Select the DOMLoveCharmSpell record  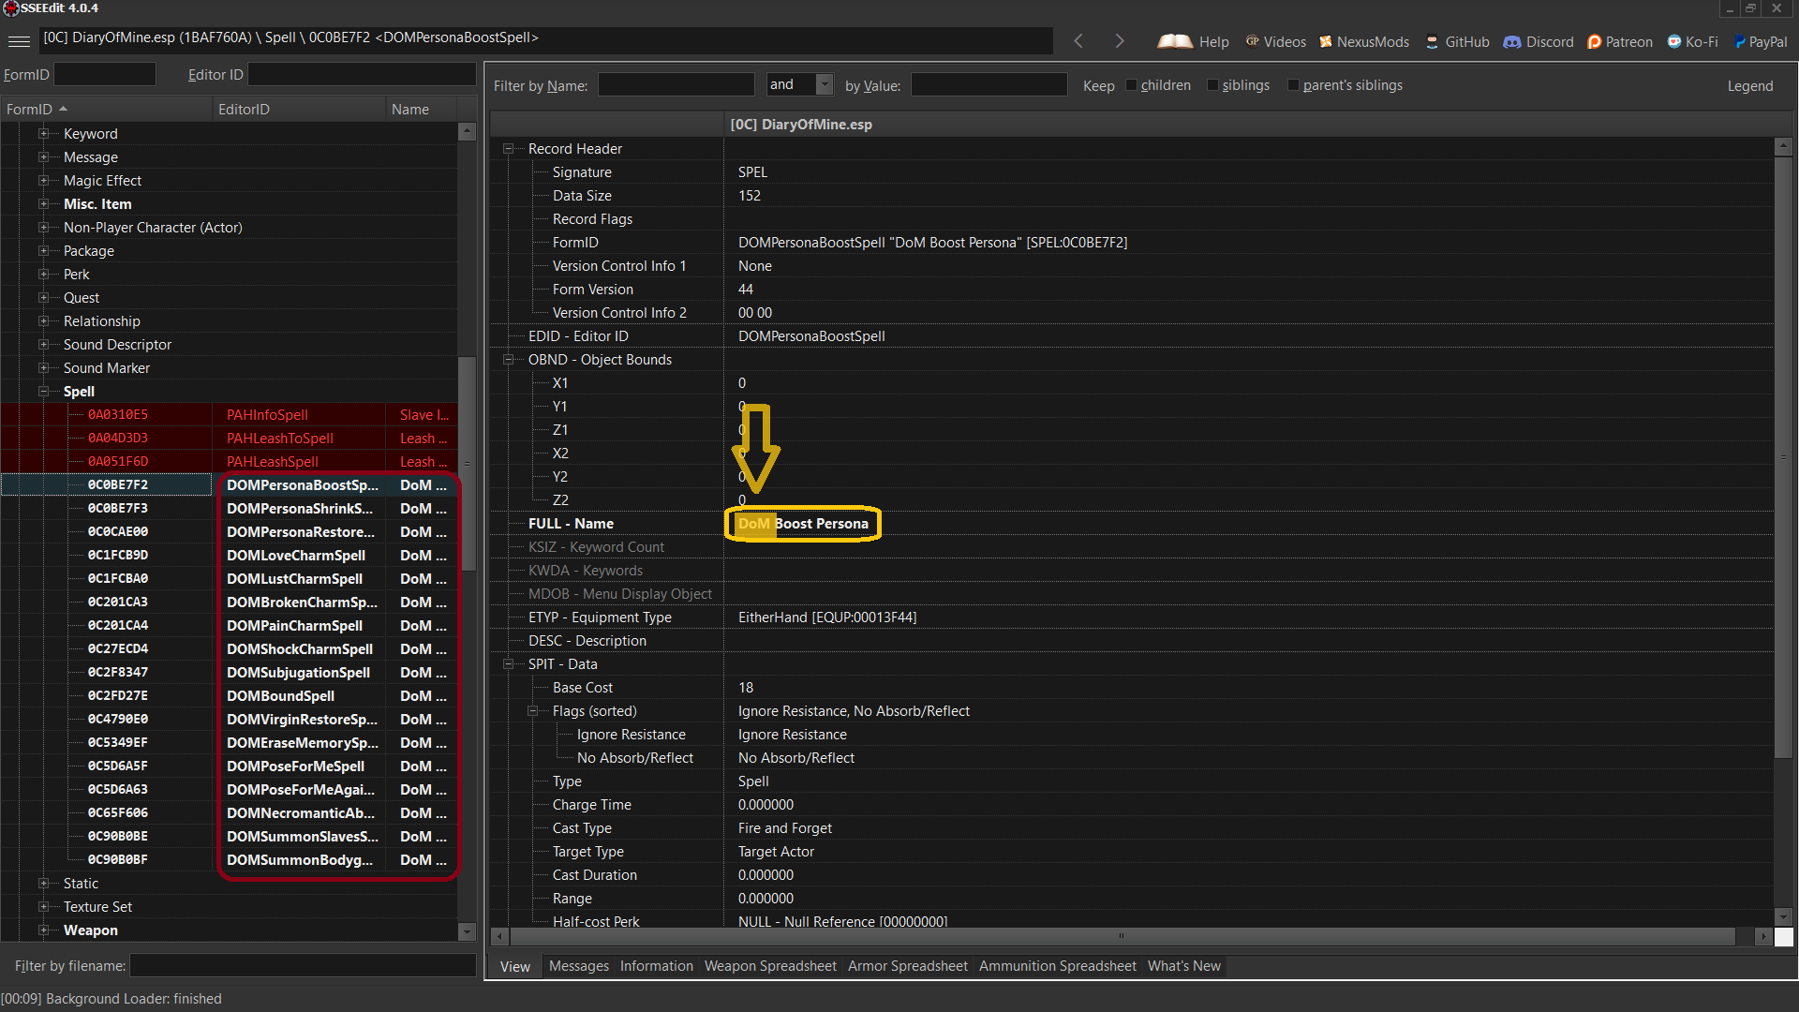tap(296, 556)
